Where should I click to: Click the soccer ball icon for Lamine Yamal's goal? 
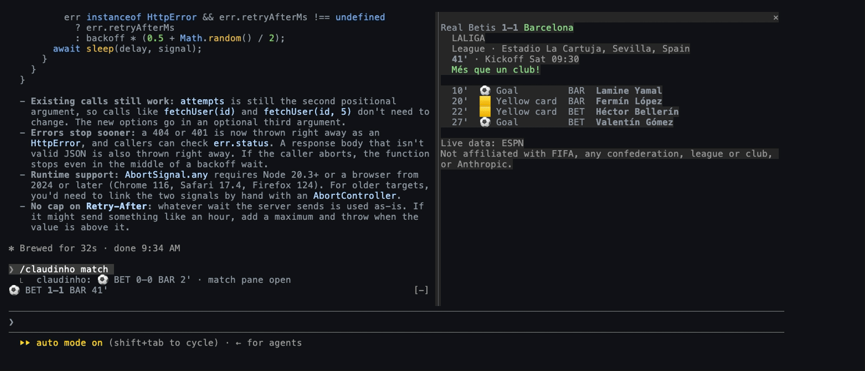[485, 90]
